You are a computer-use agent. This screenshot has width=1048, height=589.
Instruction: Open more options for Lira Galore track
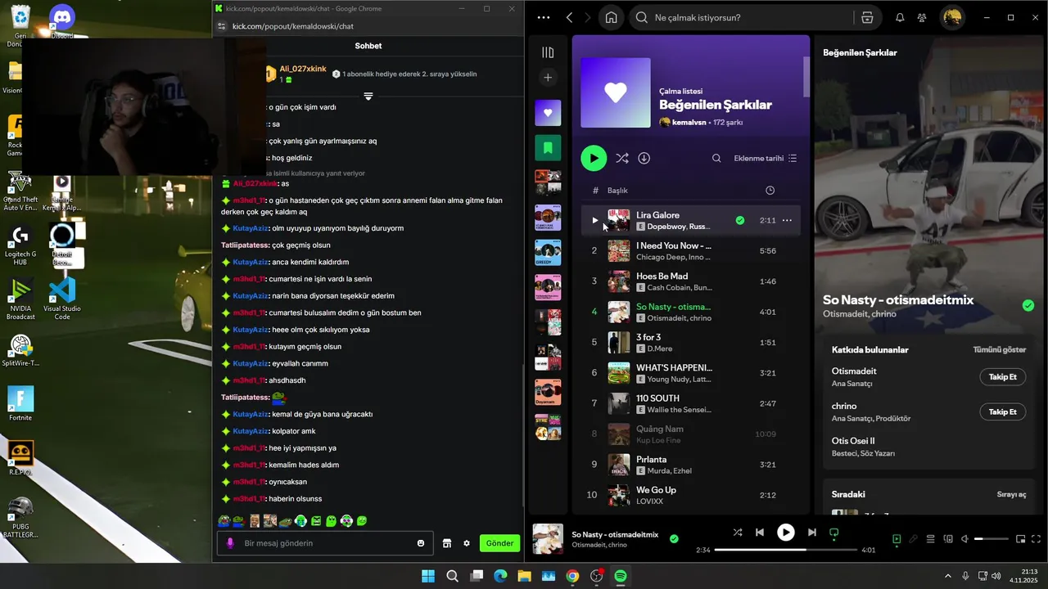[x=787, y=220]
